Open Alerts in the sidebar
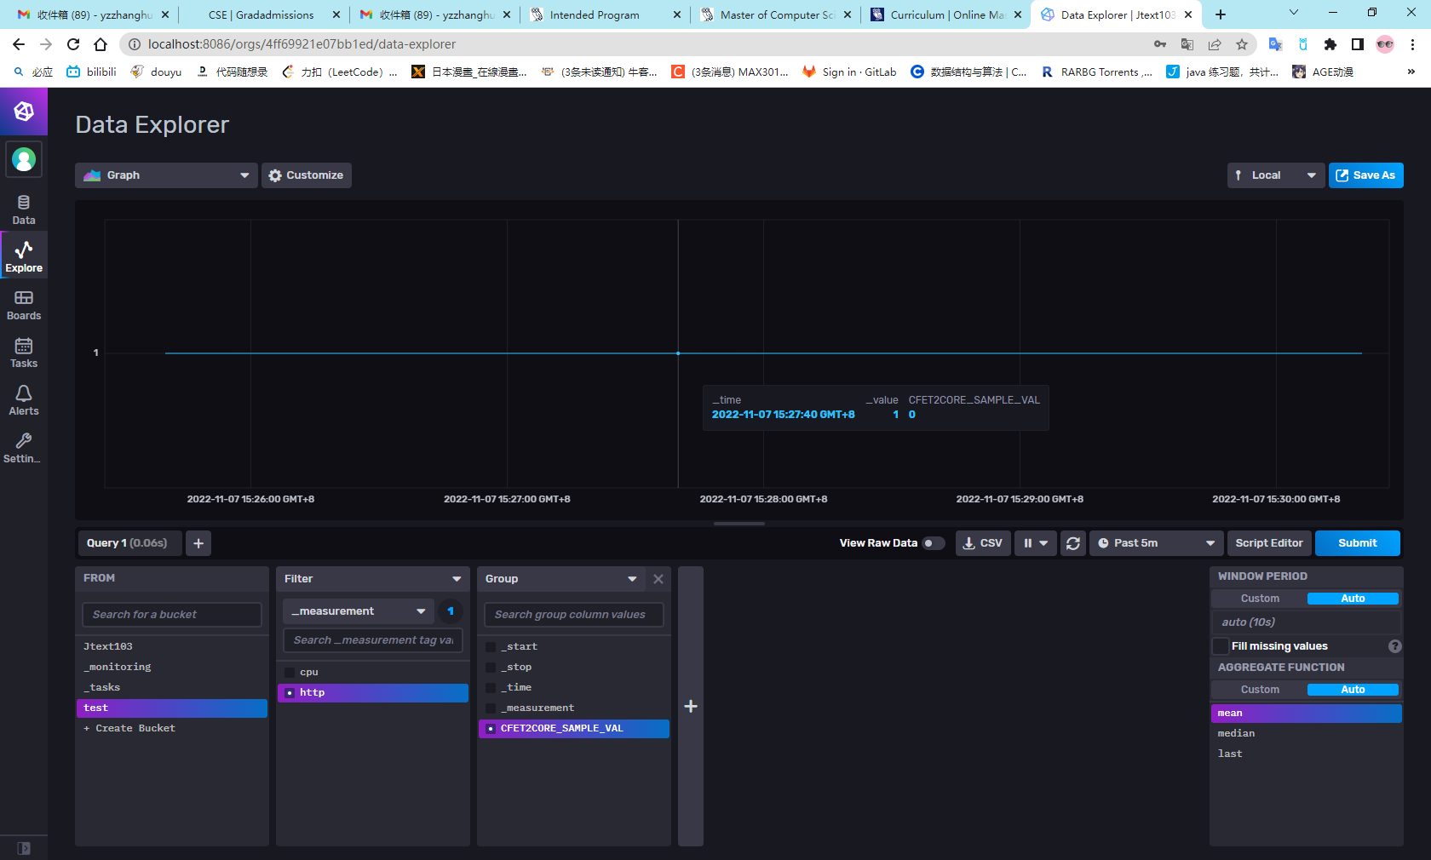This screenshot has height=860, width=1431. 24,400
